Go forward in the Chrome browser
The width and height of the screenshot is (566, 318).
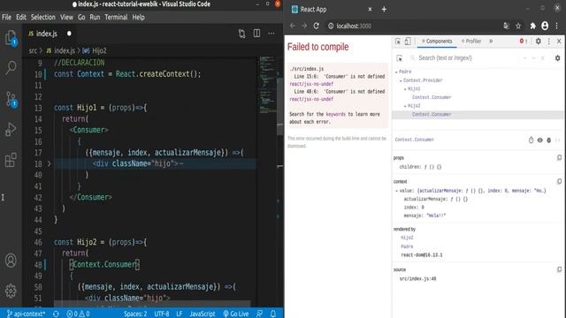(304, 26)
